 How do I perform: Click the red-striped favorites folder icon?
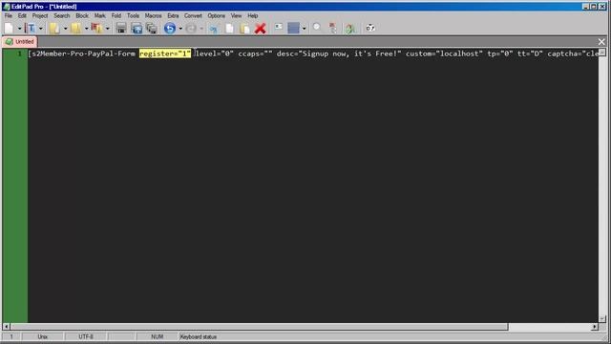[x=96, y=28]
